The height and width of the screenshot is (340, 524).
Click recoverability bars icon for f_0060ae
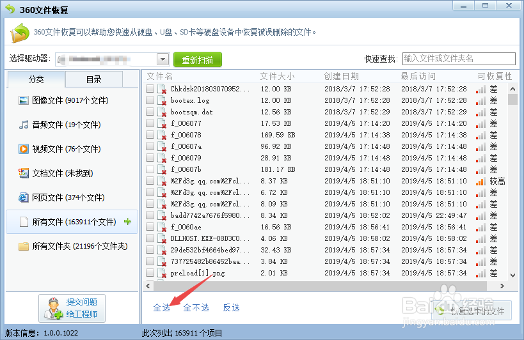click(481, 228)
